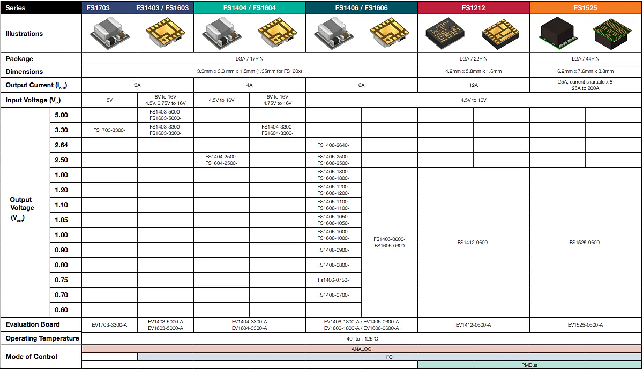Click the FS1406 module illustration
Image resolution: width=643 pixels, height=370 pixels.
tap(335, 32)
